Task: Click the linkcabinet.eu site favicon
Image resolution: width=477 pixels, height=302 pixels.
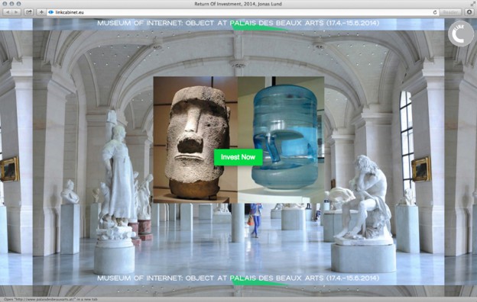Action: tap(50, 12)
